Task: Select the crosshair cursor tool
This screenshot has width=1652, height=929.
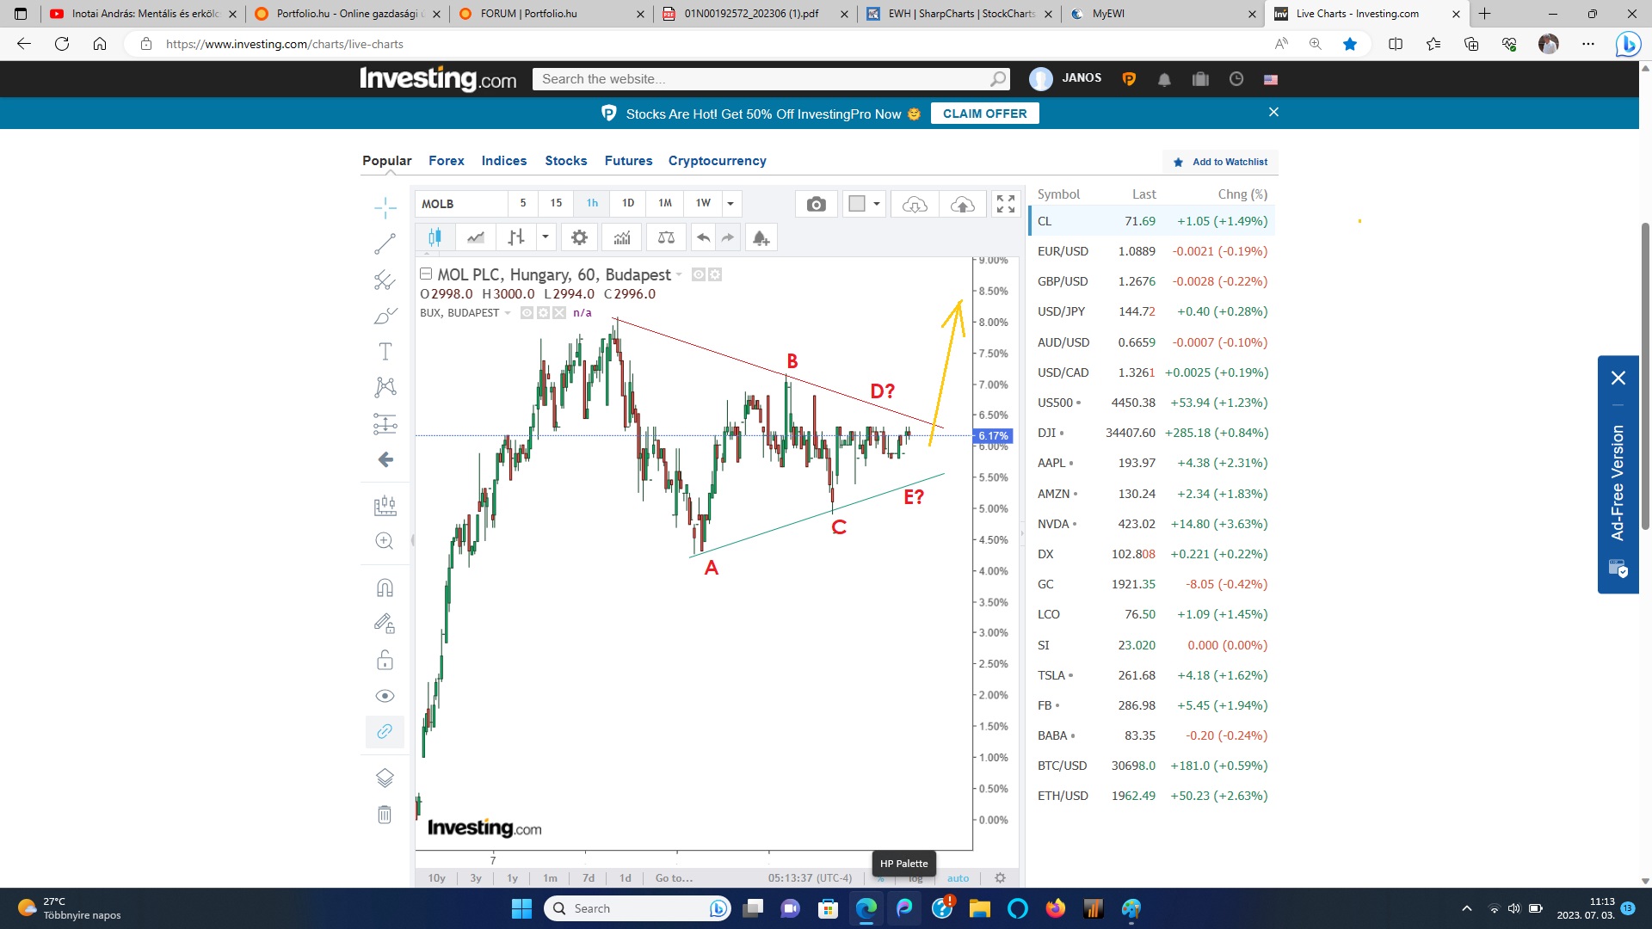Action: [385, 207]
